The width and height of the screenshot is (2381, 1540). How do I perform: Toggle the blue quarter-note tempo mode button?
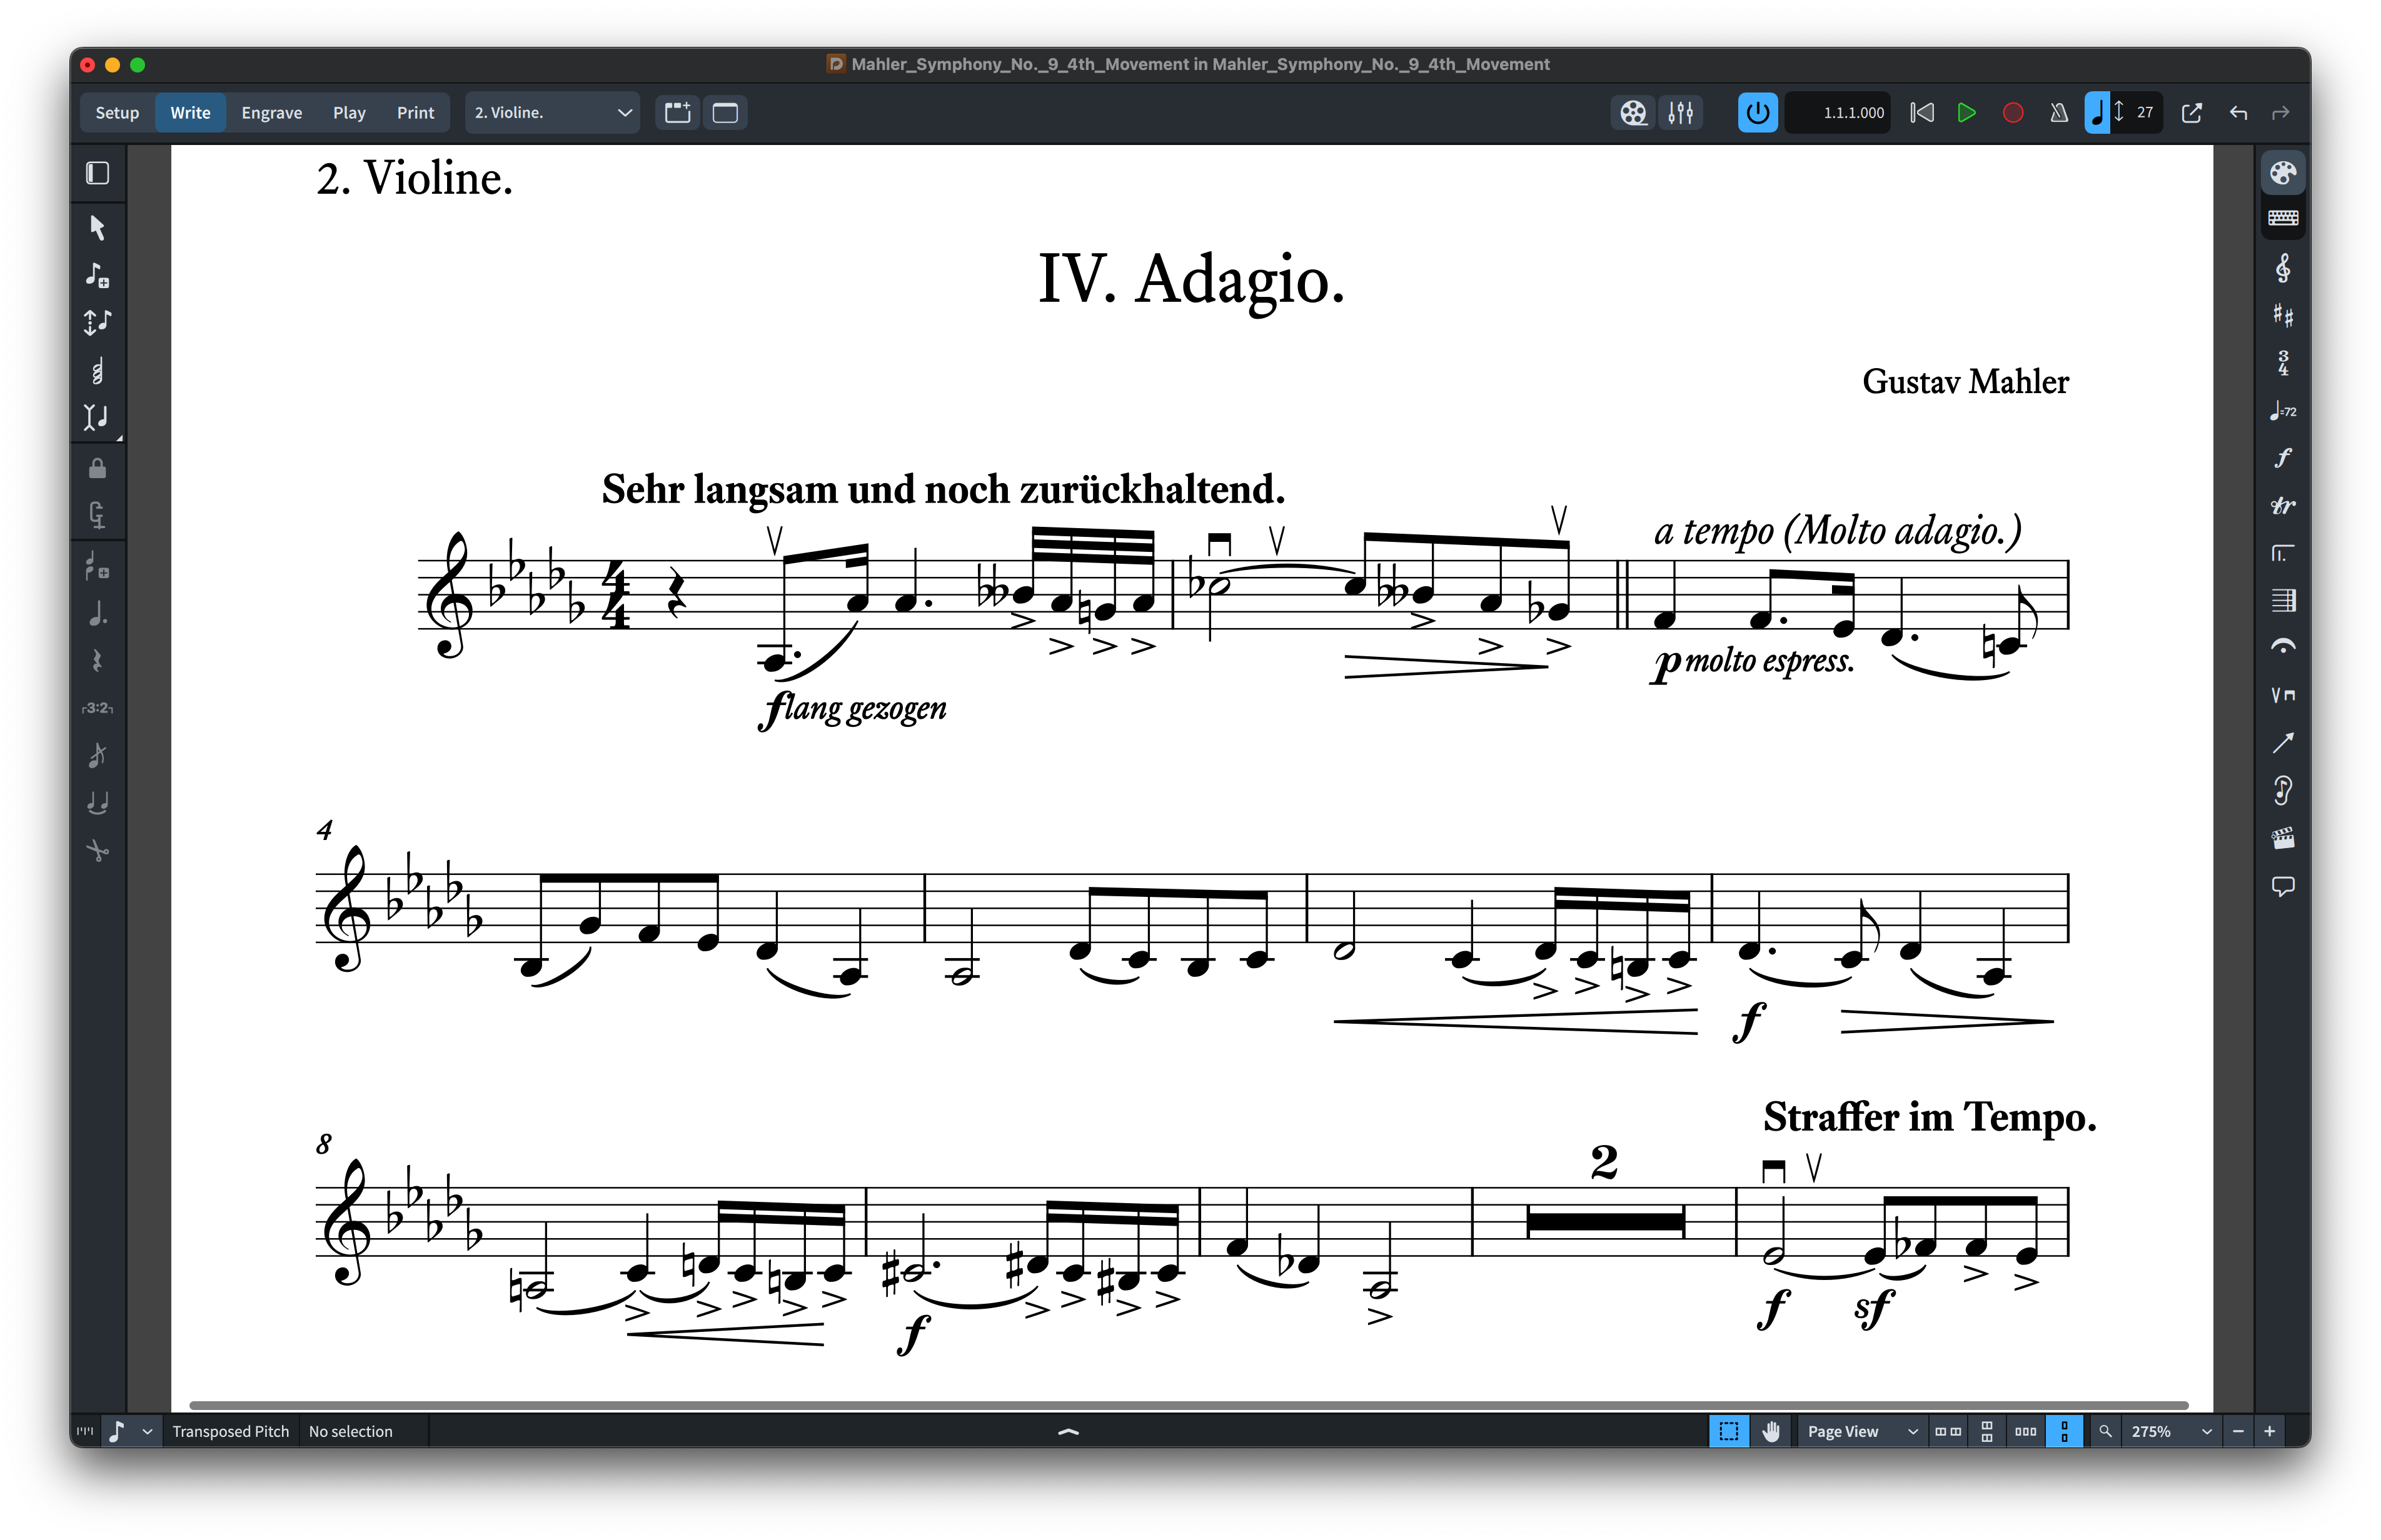click(2097, 113)
